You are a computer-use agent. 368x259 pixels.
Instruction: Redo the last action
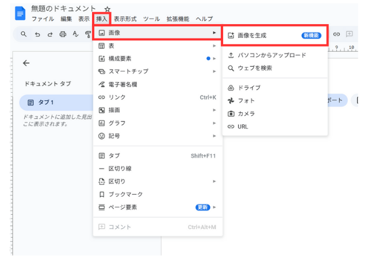click(50, 35)
